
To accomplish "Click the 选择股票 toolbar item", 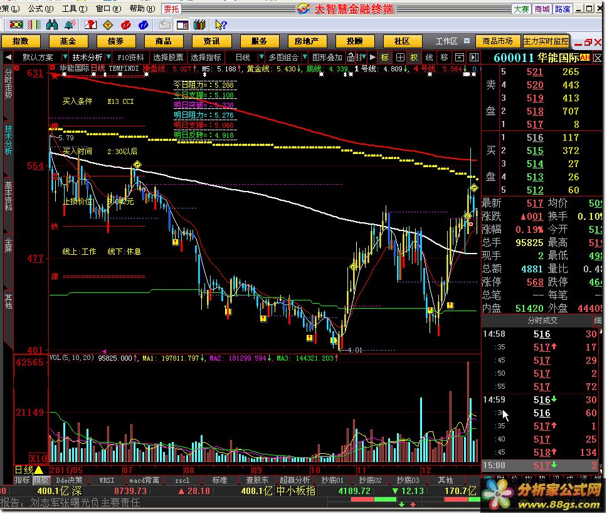I will pyautogui.click(x=168, y=58).
